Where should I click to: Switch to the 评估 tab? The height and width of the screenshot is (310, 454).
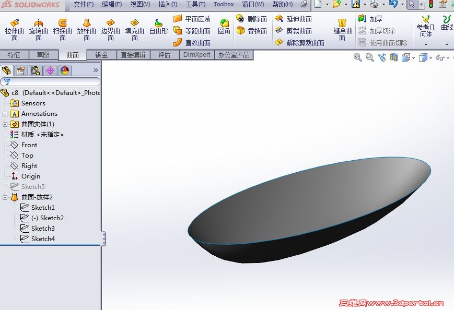(x=165, y=55)
